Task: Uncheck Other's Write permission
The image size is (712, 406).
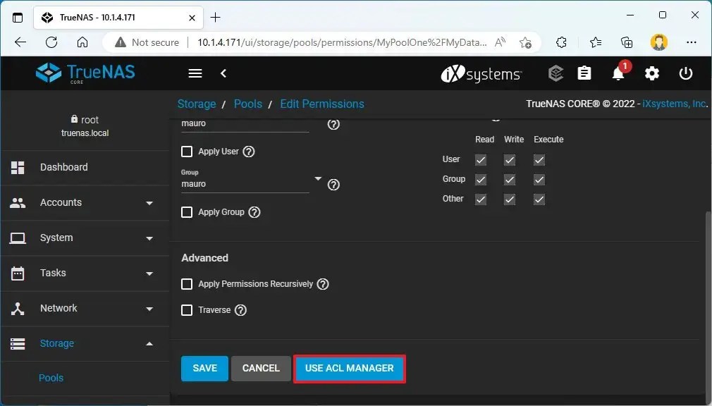Action: click(509, 199)
